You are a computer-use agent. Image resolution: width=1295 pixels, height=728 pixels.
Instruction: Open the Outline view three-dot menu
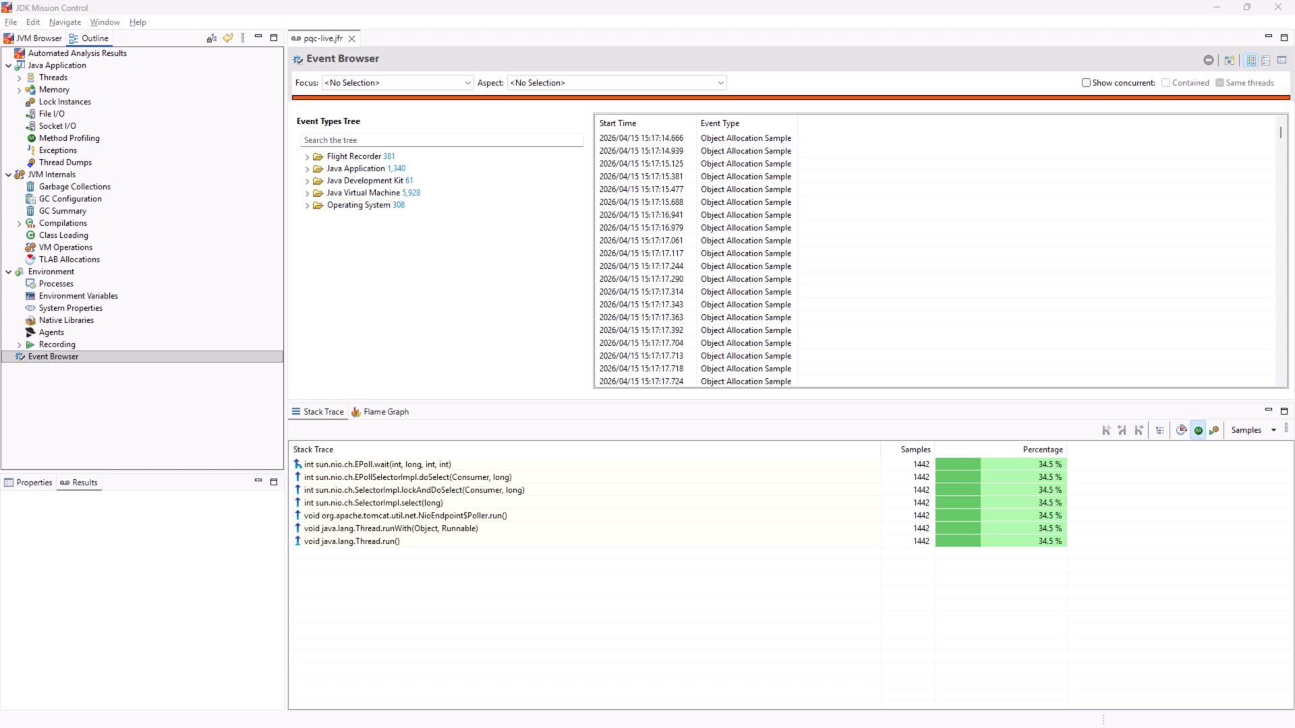click(x=243, y=38)
